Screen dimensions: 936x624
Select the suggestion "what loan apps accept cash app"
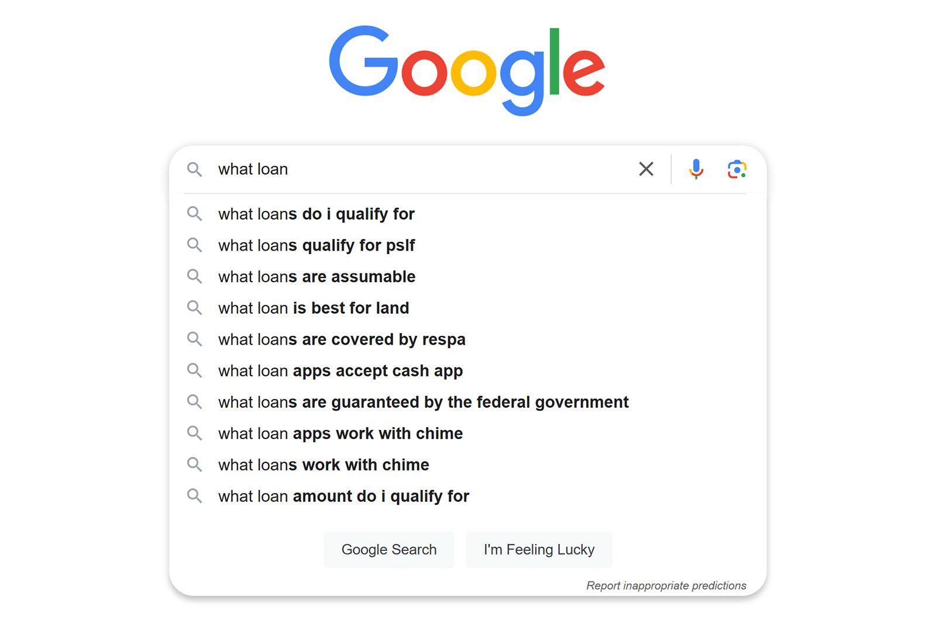(340, 370)
